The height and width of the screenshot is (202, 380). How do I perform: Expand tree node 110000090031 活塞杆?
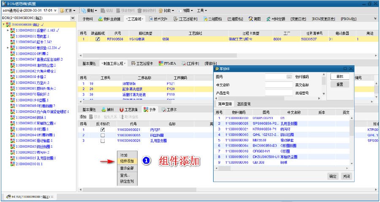click(x=8, y=30)
